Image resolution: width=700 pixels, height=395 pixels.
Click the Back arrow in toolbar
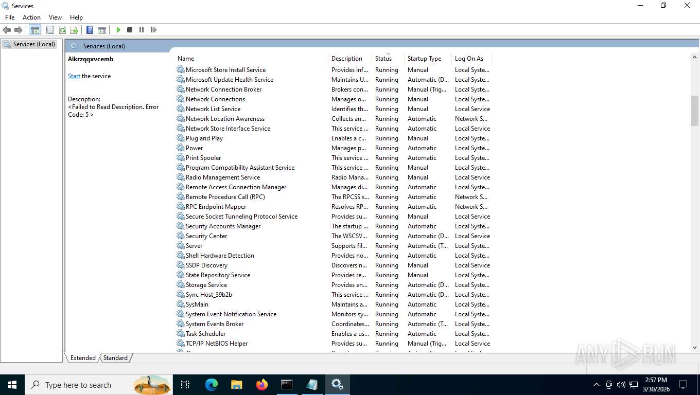point(7,30)
